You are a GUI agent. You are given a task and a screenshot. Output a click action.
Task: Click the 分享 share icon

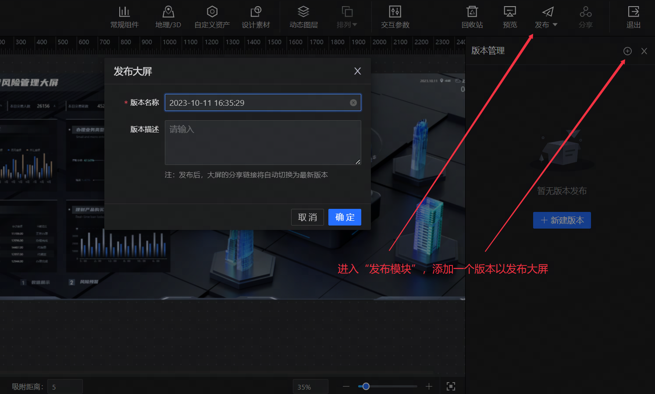[586, 17]
